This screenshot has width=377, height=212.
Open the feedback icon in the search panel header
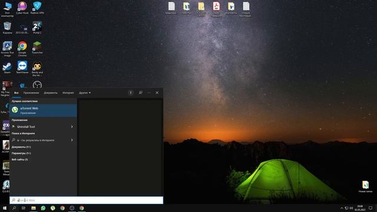pyautogui.click(x=141, y=92)
